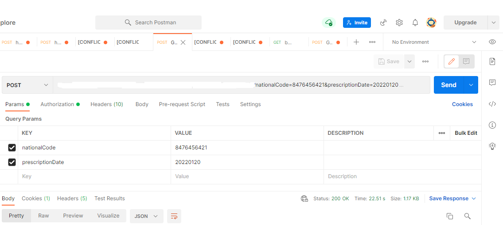This screenshot has width=503, height=225.
Task: Open the request Body tab
Action: [142, 104]
